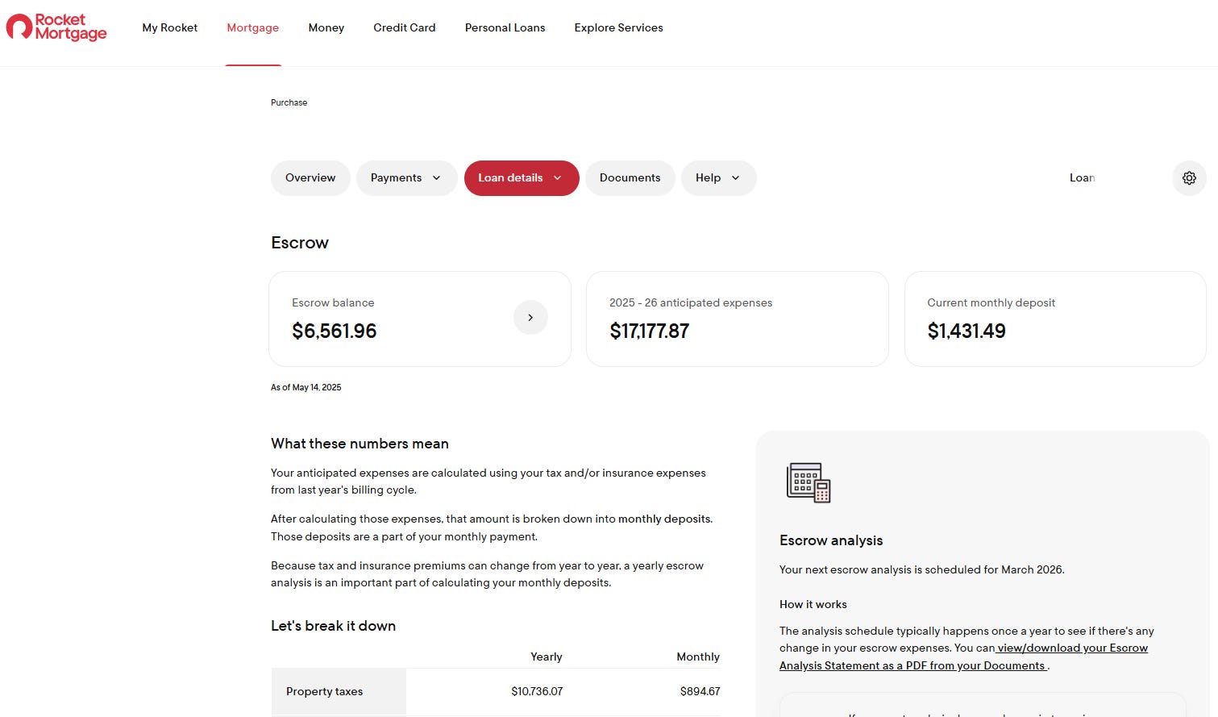Navigate to the Money section
Screen dimensions: 1218x717
point(326,27)
